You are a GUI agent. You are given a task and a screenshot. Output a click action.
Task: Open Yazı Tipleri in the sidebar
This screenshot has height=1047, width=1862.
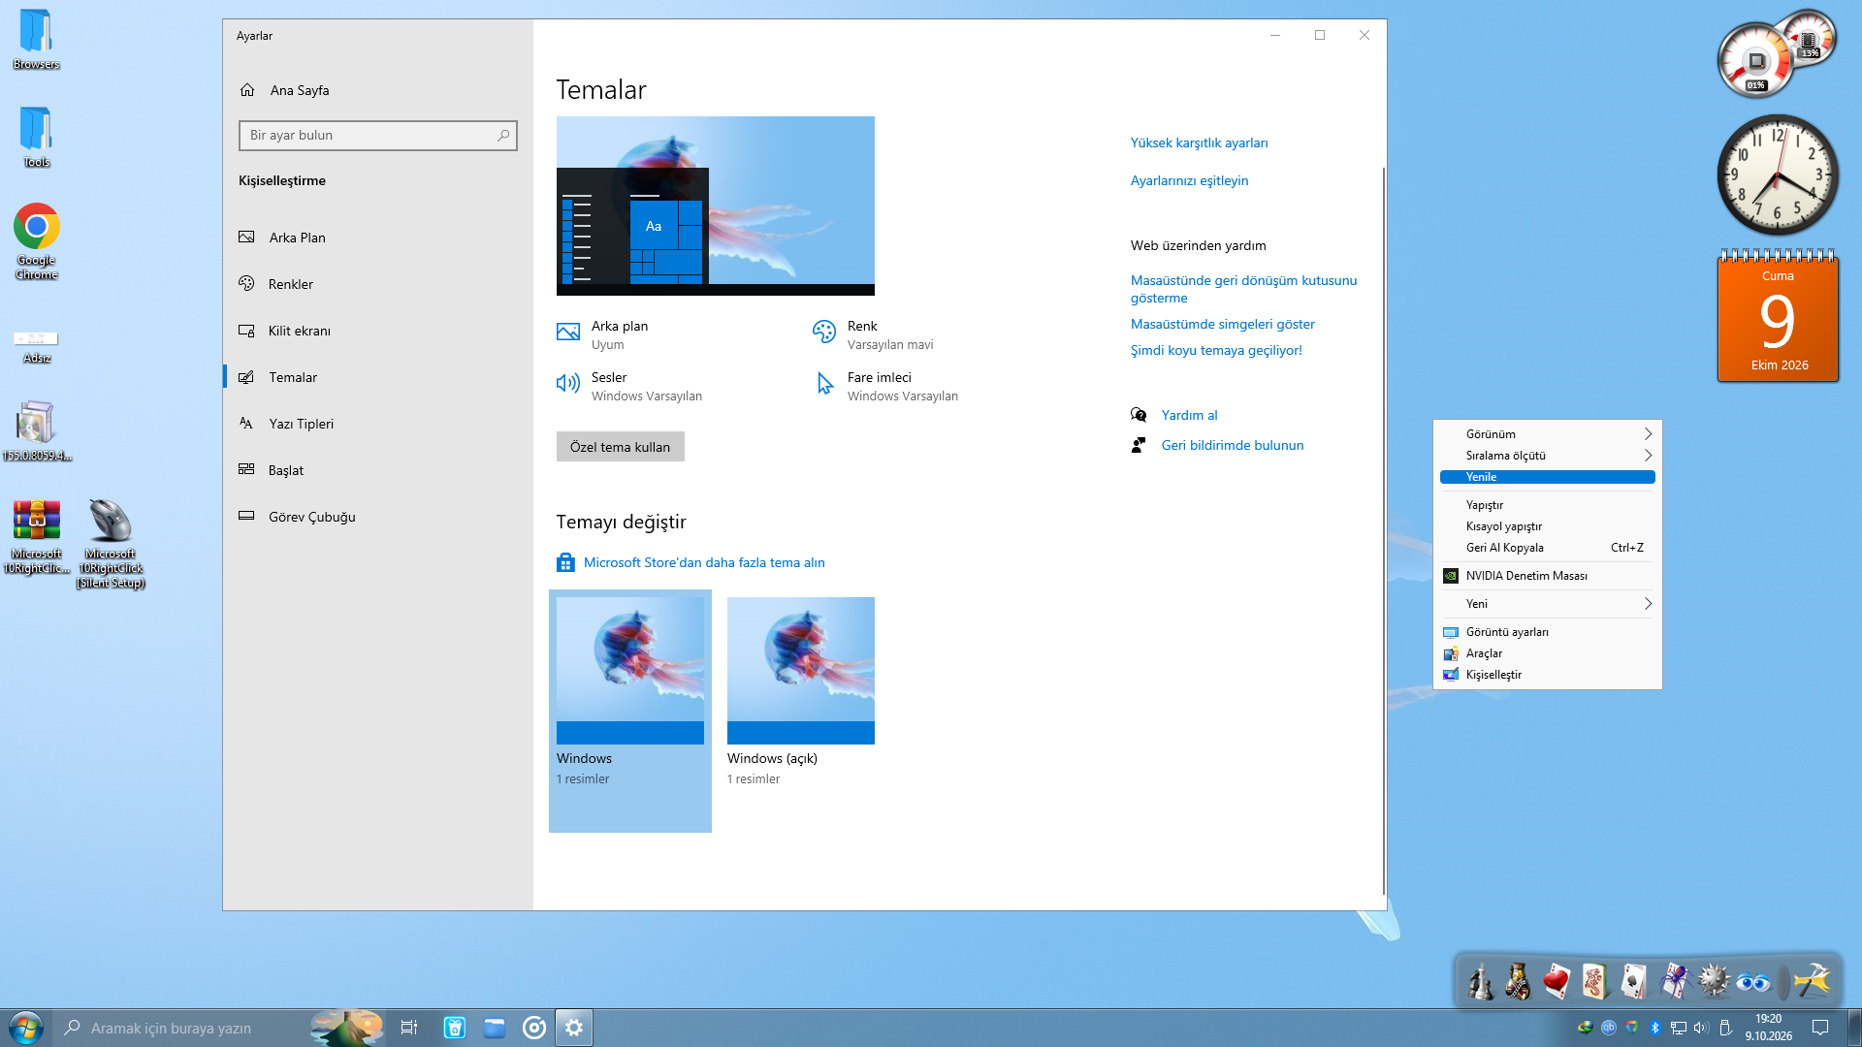(377, 424)
